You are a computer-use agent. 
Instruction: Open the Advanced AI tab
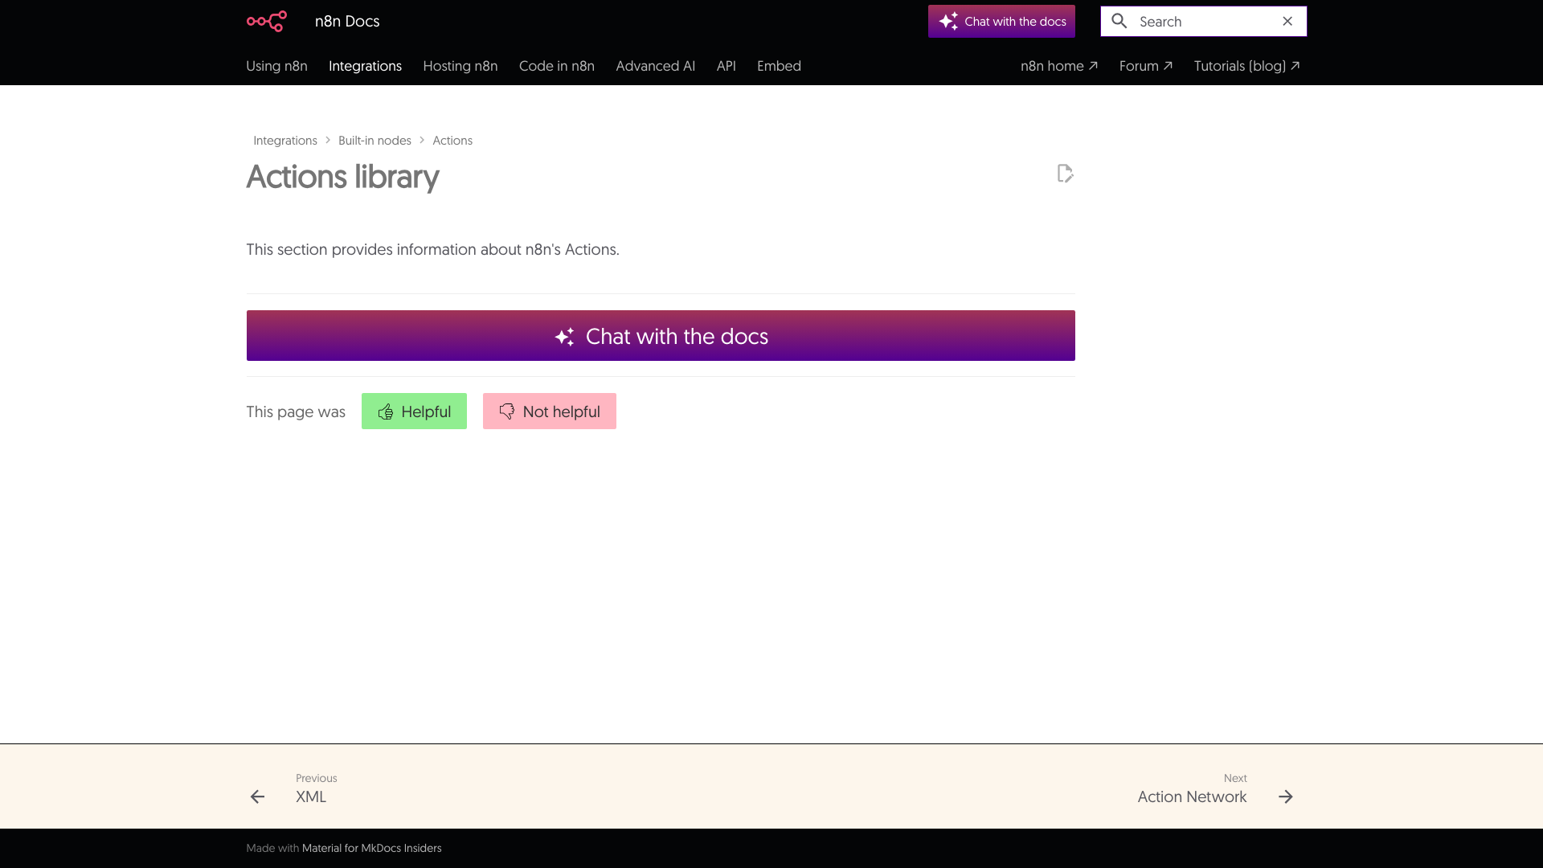tap(656, 66)
